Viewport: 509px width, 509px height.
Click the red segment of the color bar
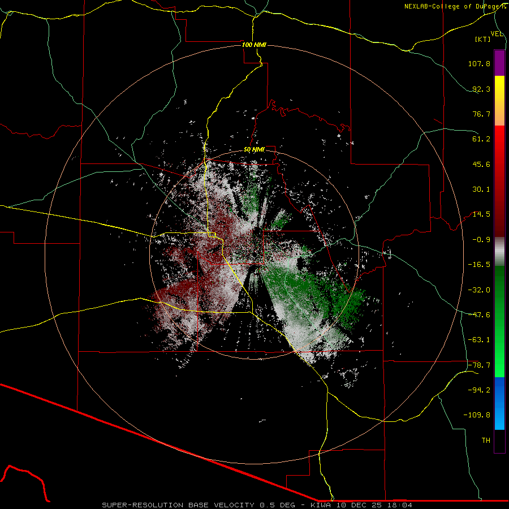click(499, 181)
